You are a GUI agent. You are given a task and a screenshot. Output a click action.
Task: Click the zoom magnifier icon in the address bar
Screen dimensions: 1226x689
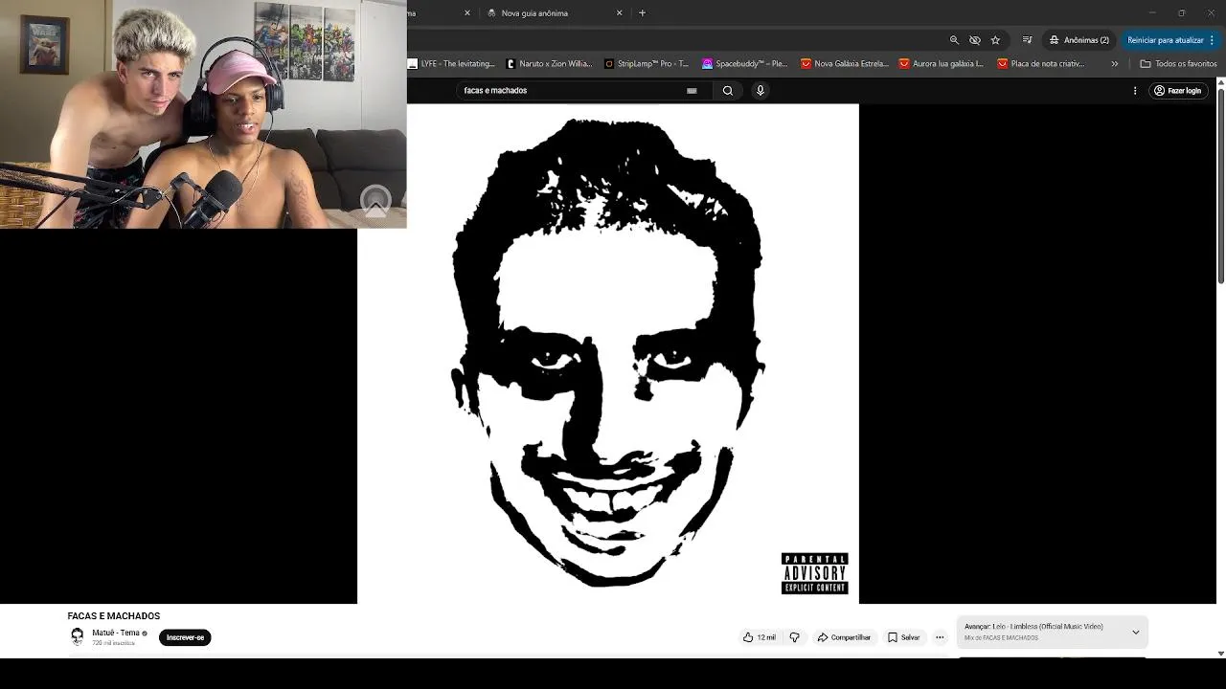coord(954,40)
